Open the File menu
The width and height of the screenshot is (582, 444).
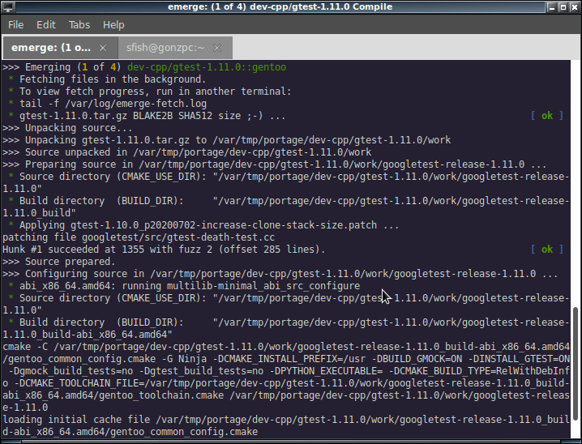pos(15,25)
